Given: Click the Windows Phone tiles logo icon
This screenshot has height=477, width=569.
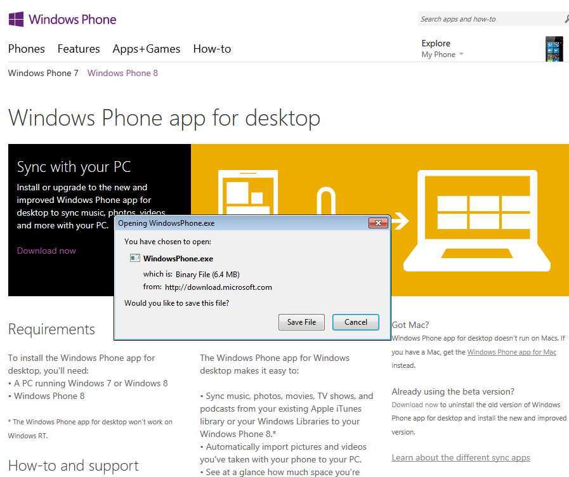Looking at the screenshot, I should (15, 18).
